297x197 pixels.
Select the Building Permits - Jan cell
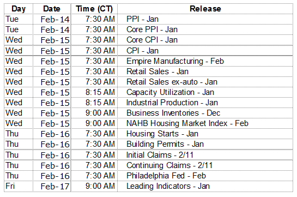click(x=205, y=144)
